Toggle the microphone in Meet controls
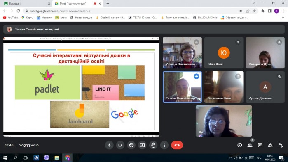Viewport: 288px width, 162px height. coord(109,145)
